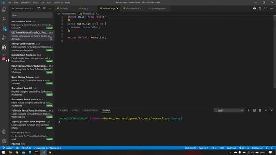Open the File menu

pyautogui.click(x=9, y=3)
